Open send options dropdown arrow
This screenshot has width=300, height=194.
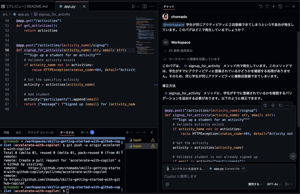pos(292,184)
